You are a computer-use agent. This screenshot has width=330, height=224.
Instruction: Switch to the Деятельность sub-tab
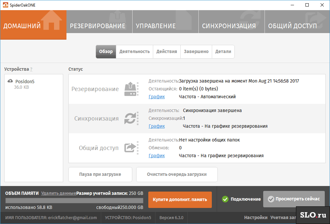135,52
